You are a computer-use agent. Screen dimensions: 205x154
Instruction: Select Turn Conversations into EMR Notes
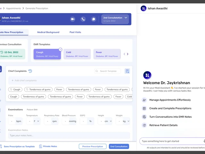170,117
